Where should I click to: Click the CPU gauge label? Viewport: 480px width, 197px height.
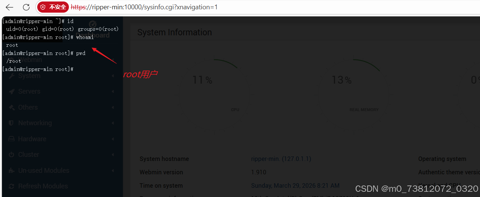click(x=235, y=110)
